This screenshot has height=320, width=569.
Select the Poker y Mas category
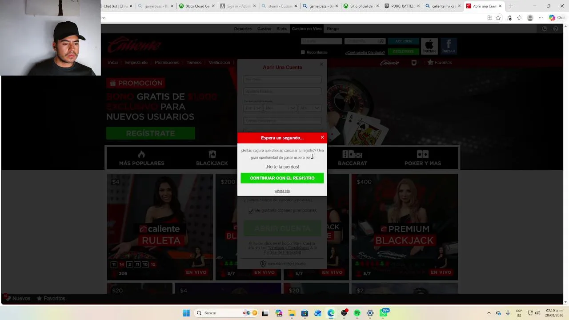423,158
